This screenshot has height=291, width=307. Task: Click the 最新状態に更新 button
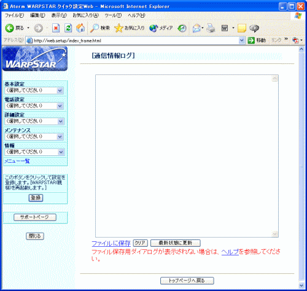tap(176, 243)
